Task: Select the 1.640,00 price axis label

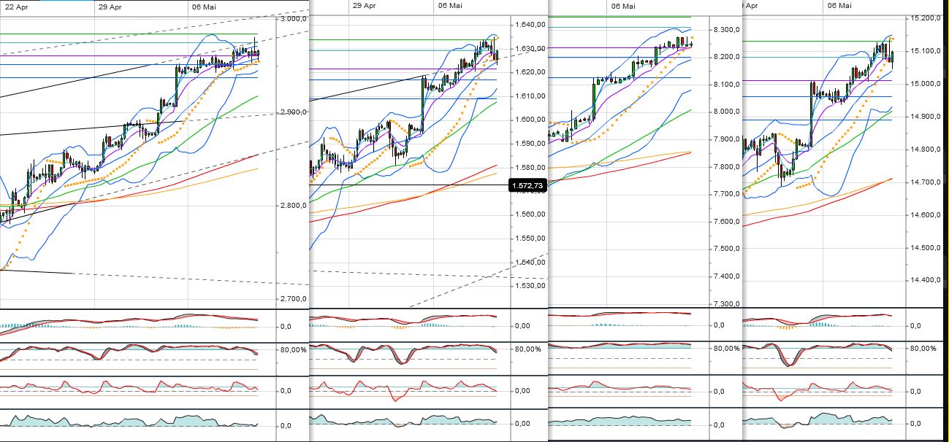Action: click(x=529, y=25)
